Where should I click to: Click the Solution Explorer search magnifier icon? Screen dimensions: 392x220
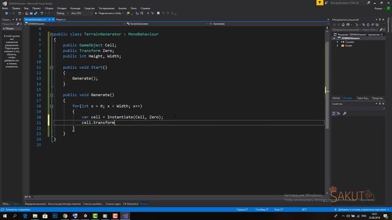(381, 30)
